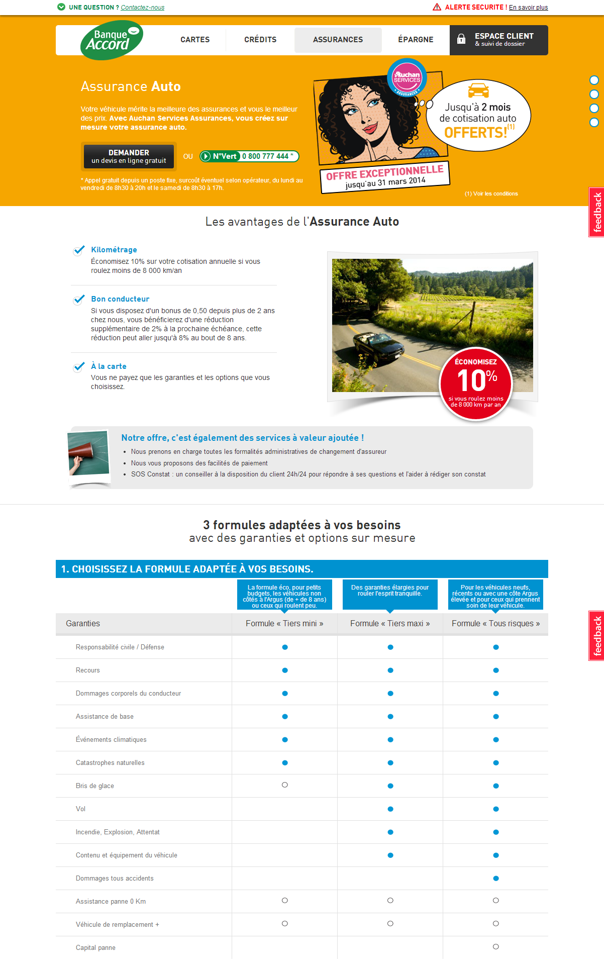Click the Dommages corporels du conducteur row label
Viewport: 604px width, 968px height.
(128, 694)
